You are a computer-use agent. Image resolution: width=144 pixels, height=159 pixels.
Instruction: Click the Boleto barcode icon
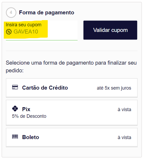15,137
